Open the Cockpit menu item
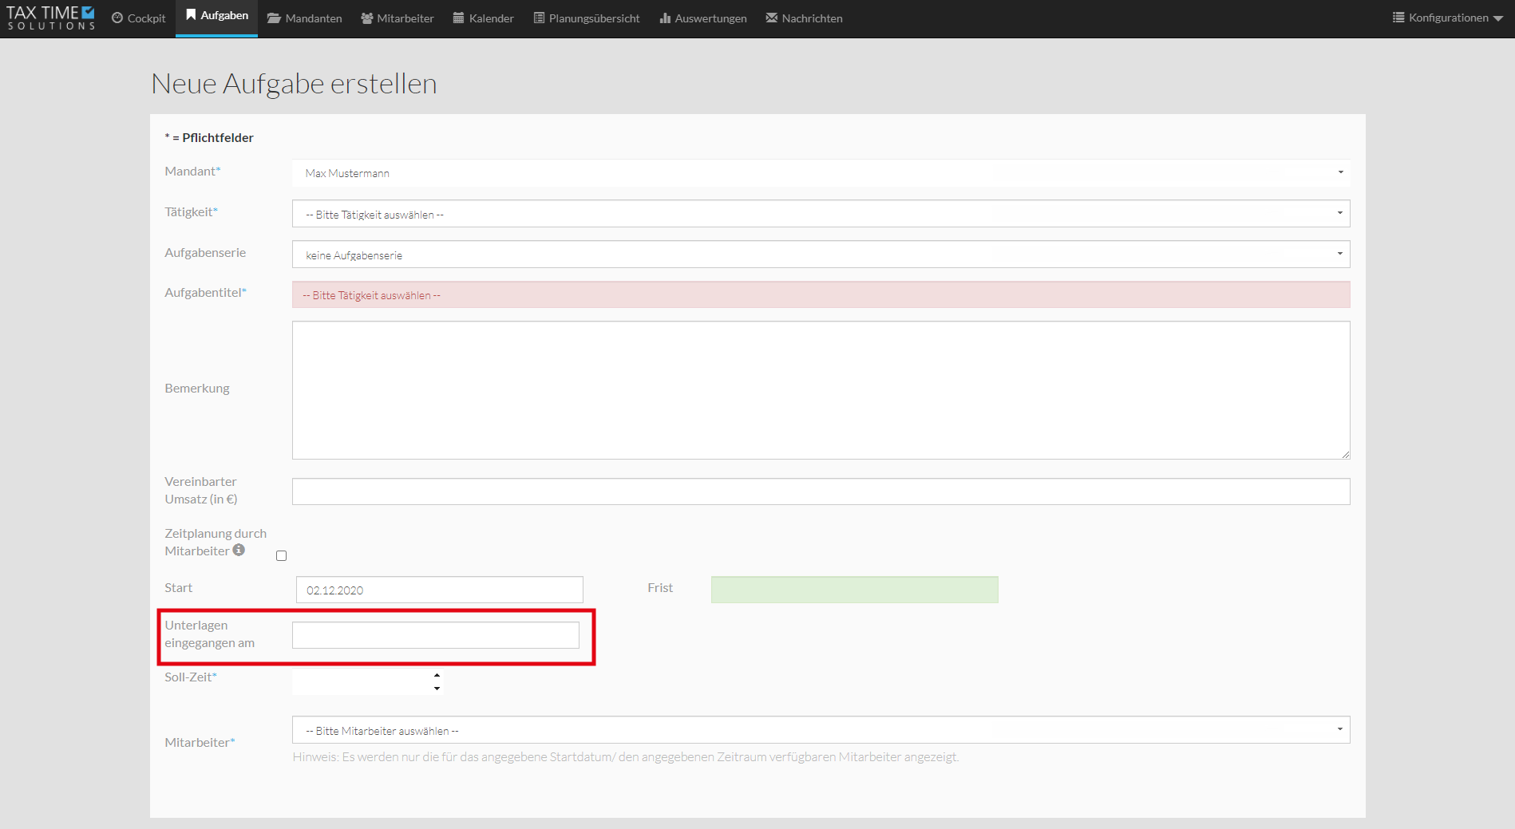Screen dimensions: 1515x829 tap(139, 18)
